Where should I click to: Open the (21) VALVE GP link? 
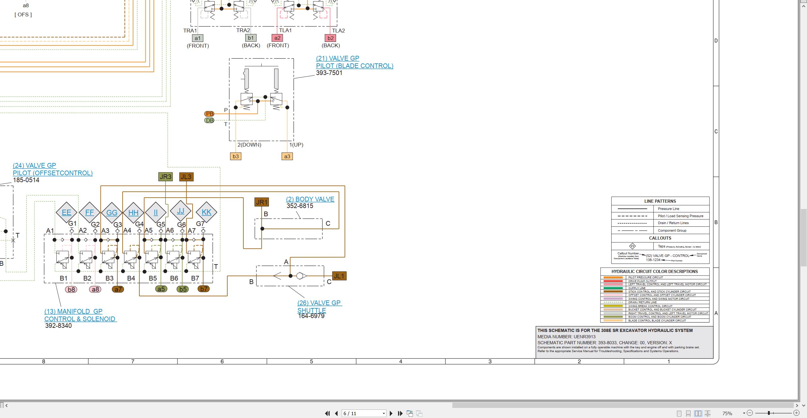tap(338, 58)
